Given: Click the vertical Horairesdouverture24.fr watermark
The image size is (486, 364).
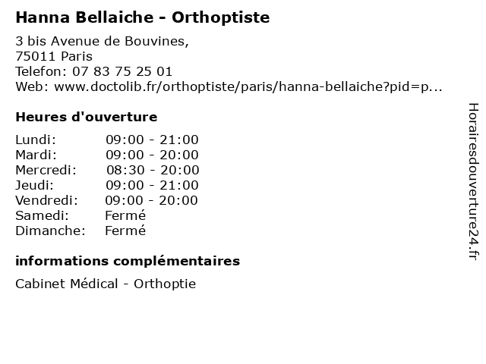Looking at the screenshot, I should (x=472, y=182).
